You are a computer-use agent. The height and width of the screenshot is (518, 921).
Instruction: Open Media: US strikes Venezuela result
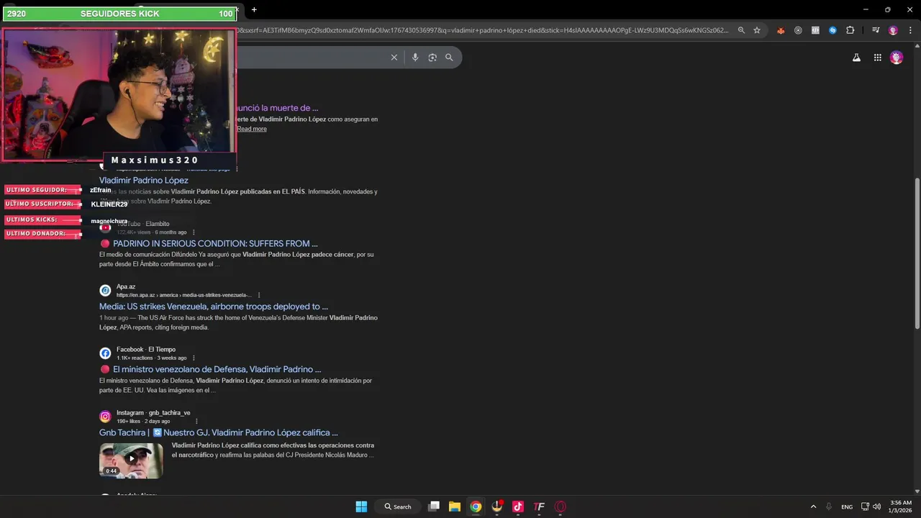pos(214,306)
